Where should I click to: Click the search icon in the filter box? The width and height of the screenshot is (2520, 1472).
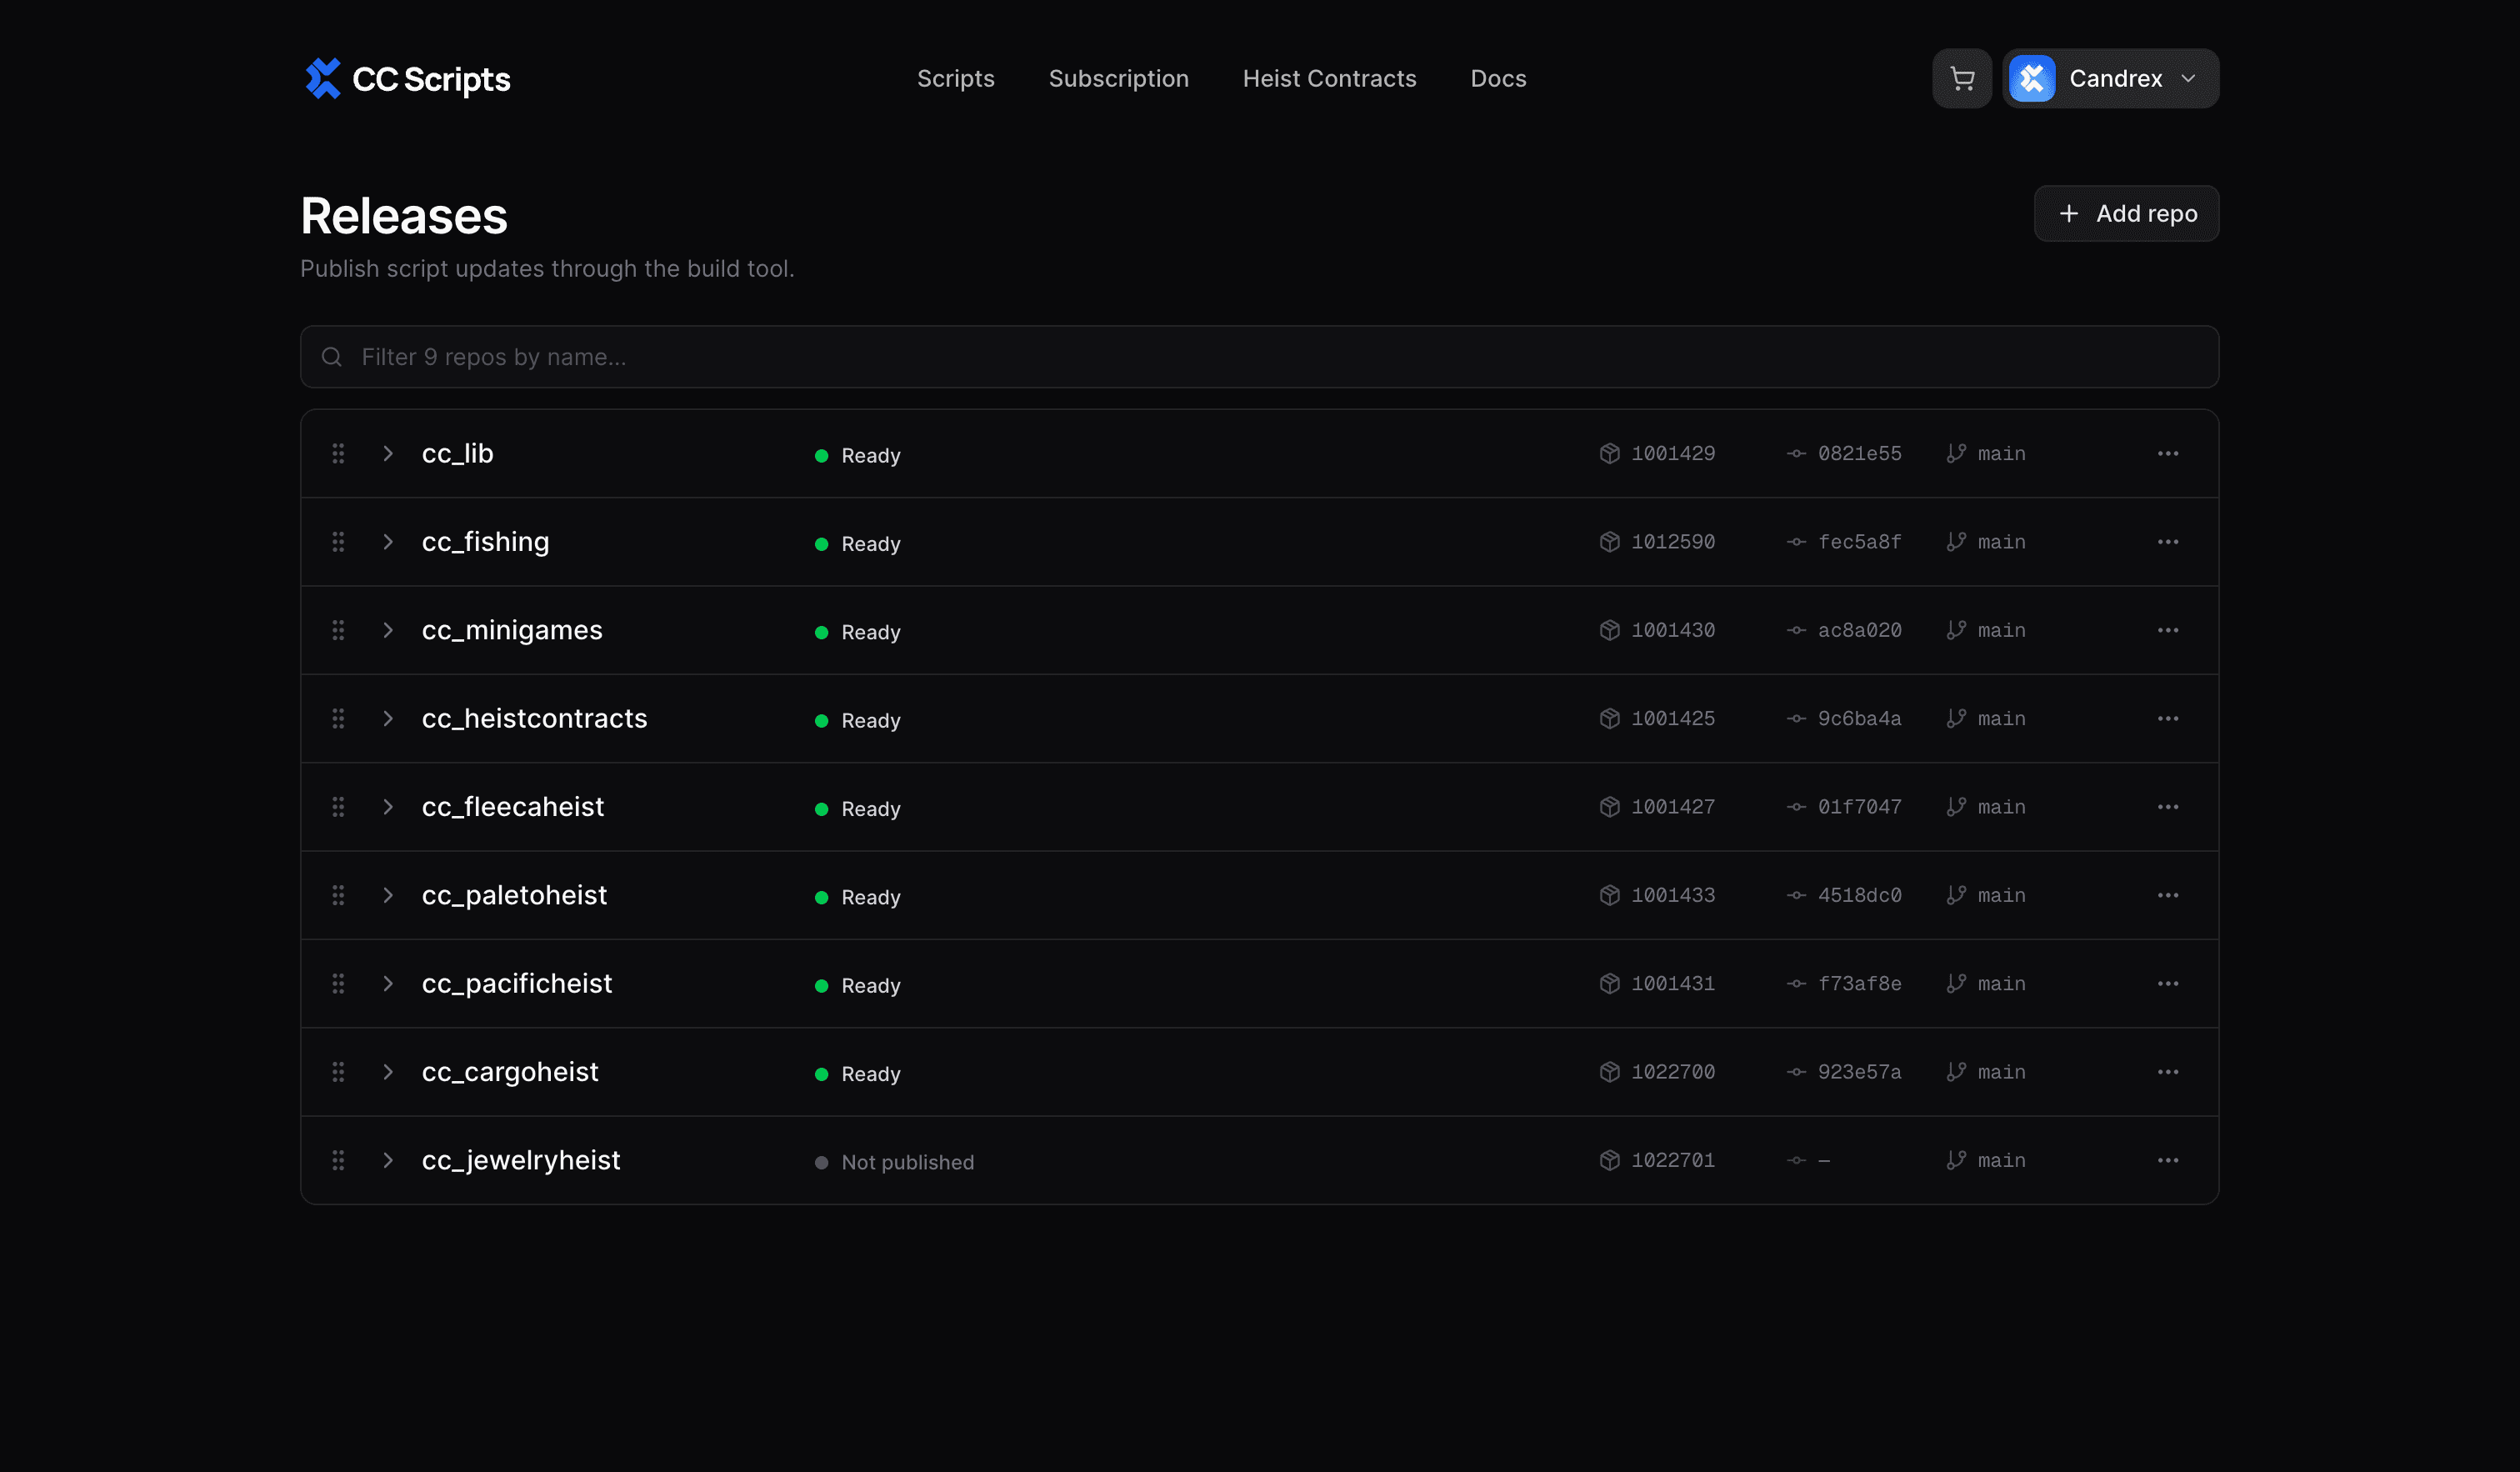tap(332, 357)
